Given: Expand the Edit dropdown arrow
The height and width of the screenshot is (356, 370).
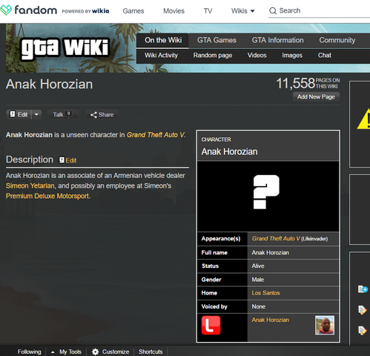Looking at the screenshot, I should tap(36, 114).
